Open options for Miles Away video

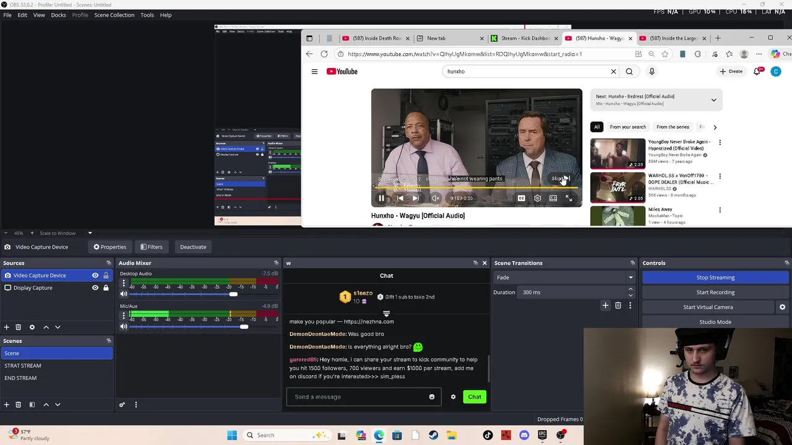pos(720,210)
